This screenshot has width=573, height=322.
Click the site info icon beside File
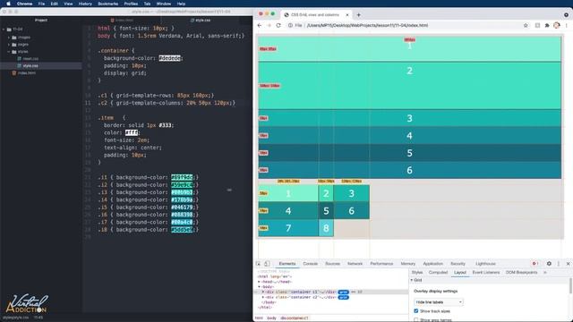pos(290,26)
